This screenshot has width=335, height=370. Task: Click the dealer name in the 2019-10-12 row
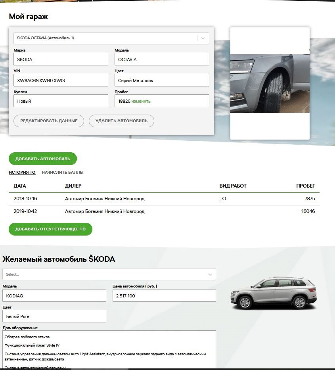coord(105,211)
